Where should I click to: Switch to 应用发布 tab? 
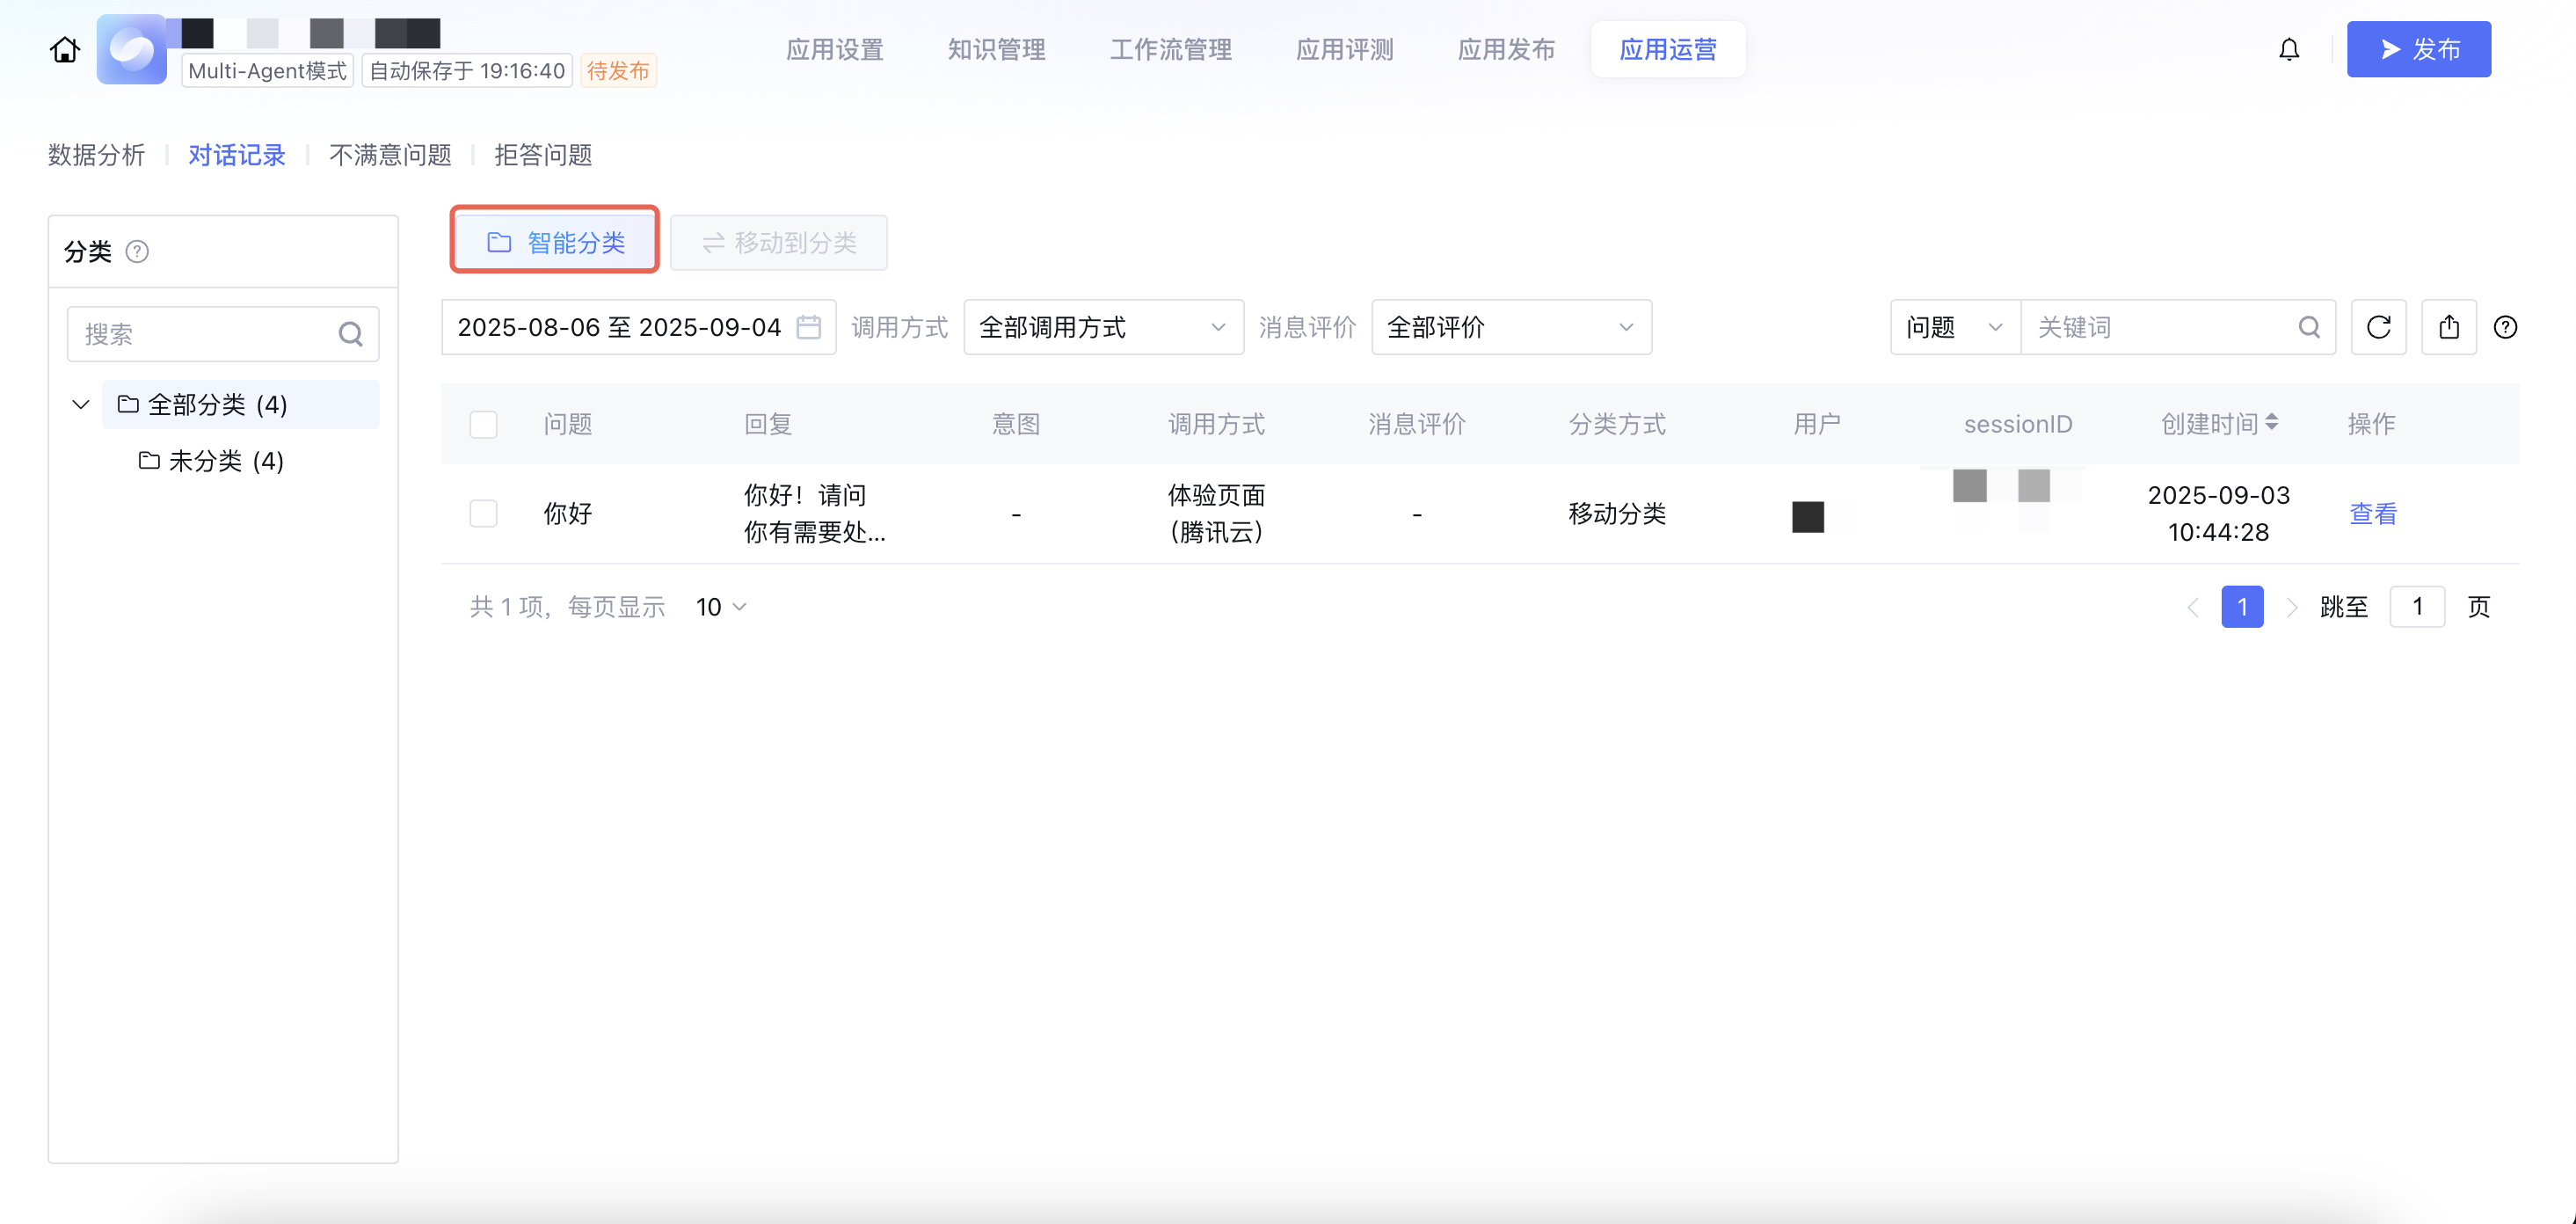point(1506,49)
